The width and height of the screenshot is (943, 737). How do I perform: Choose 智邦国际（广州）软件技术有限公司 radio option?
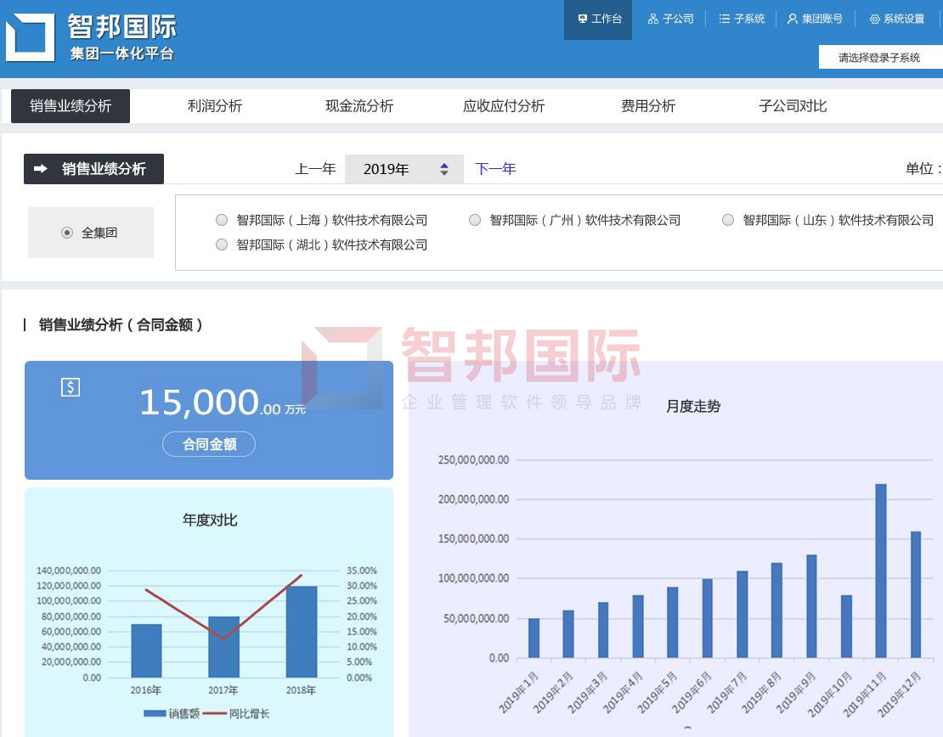[475, 220]
